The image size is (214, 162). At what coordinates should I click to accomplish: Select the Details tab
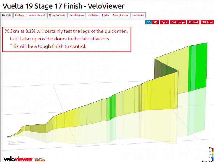(7, 15)
